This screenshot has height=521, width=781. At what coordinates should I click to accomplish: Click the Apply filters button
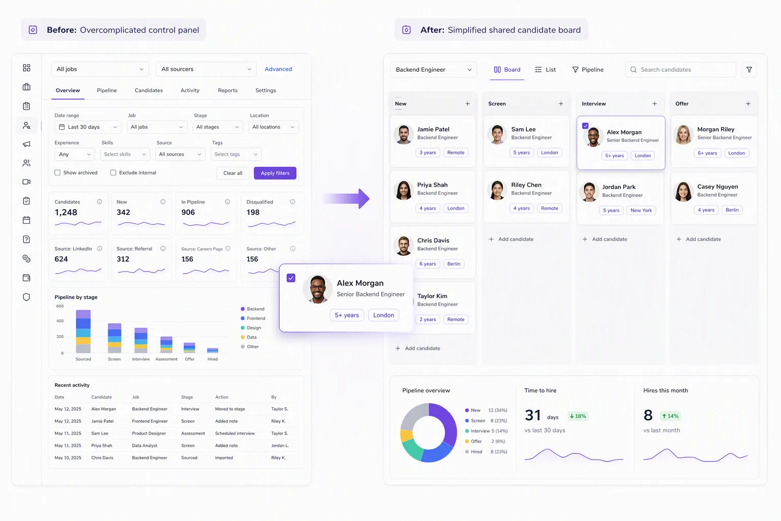(275, 173)
